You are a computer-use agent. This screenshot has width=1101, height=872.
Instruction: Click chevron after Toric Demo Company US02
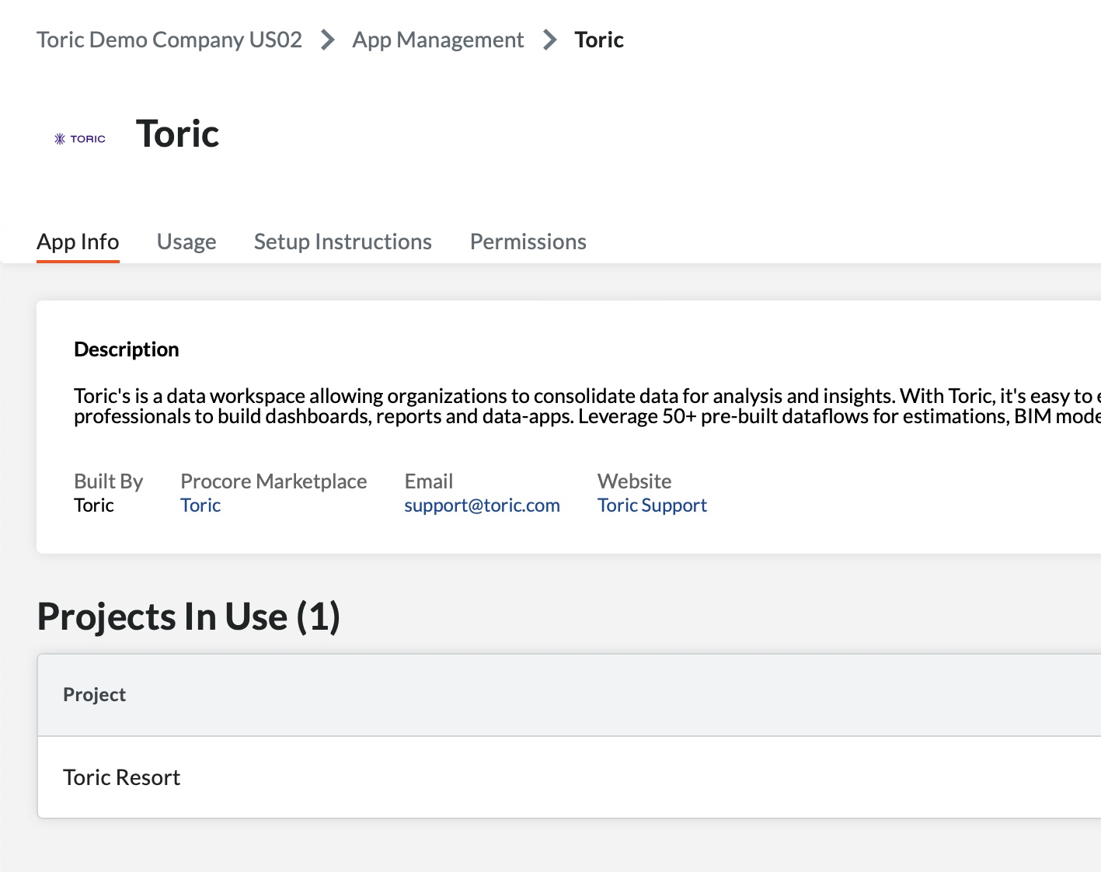tap(328, 40)
